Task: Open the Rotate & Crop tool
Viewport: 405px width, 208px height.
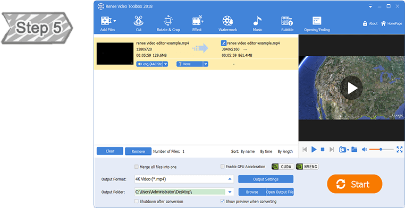Action: pyautogui.click(x=168, y=24)
